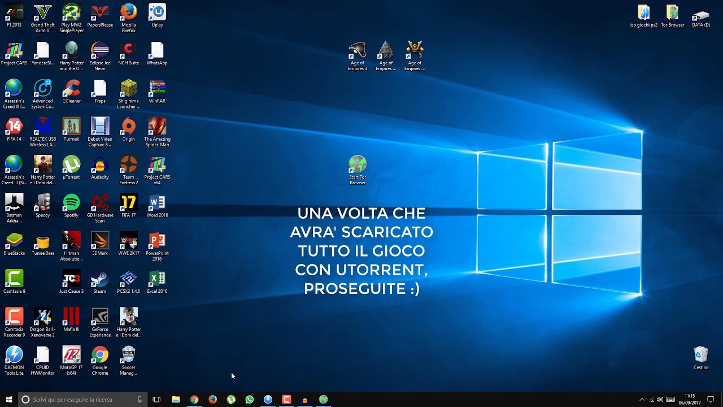Select the 3DMark desktop icon
Image resolution: width=723 pixels, height=407 pixels.
click(100, 244)
